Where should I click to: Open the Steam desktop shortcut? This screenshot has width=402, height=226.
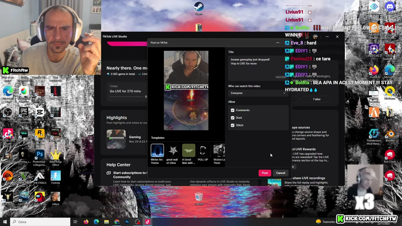click(198, 9)
